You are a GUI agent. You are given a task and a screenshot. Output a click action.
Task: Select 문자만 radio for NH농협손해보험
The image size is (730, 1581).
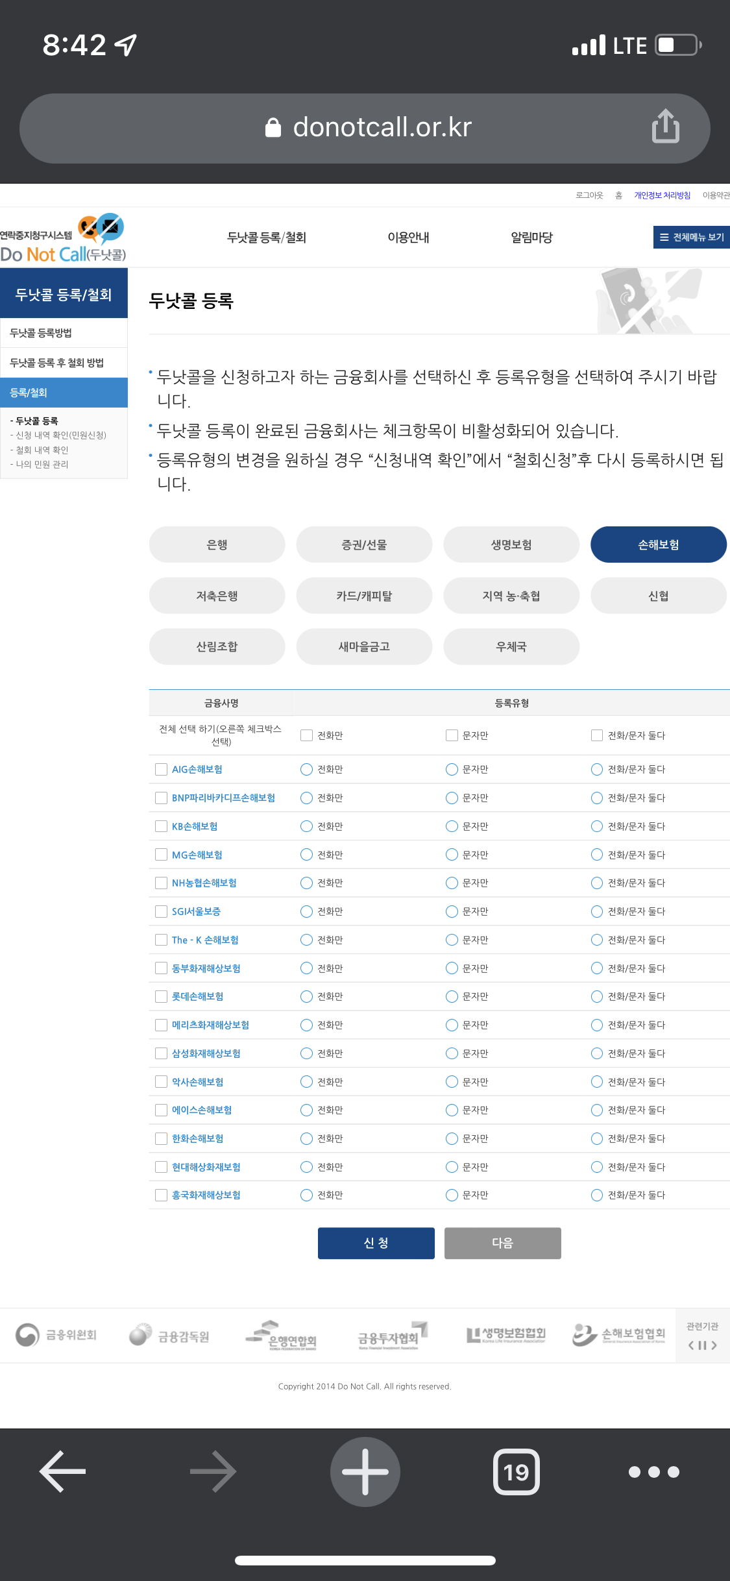point(452,883)
